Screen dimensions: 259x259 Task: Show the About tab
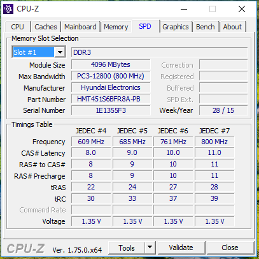232,27
